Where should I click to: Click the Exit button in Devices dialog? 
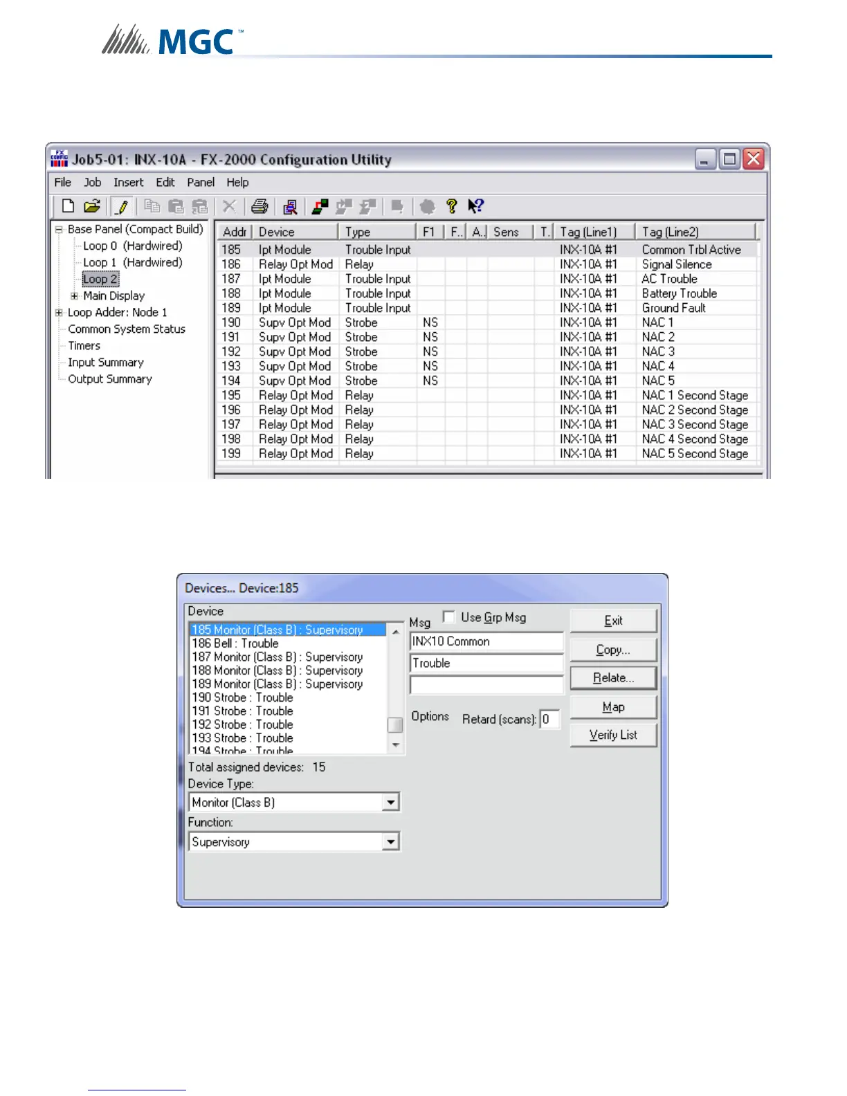[x=613, y=621]
